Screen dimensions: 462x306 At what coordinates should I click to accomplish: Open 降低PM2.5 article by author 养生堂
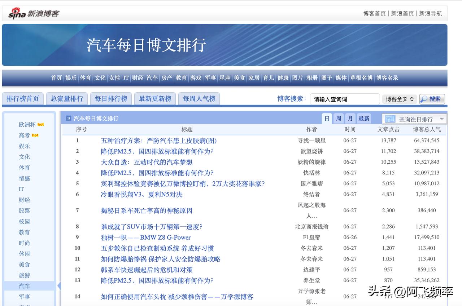pyautogui.click(x=157, y=280)
